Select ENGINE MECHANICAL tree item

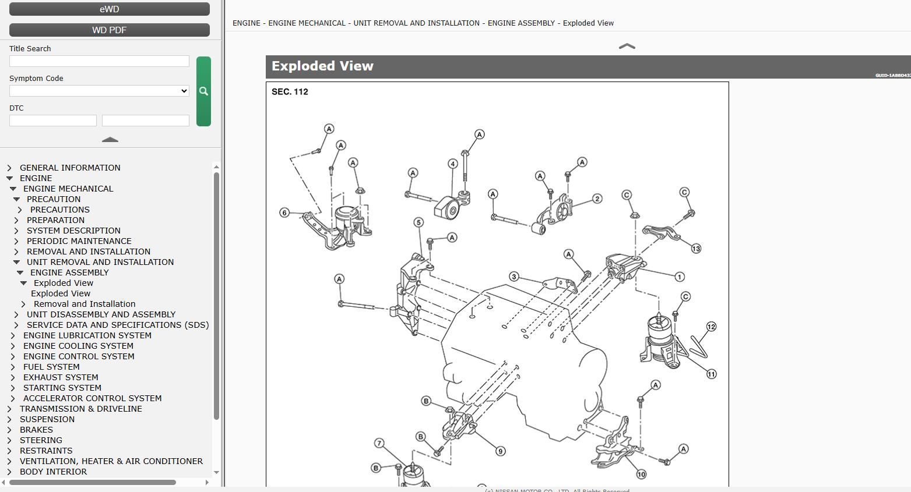[x=68, y=189]
